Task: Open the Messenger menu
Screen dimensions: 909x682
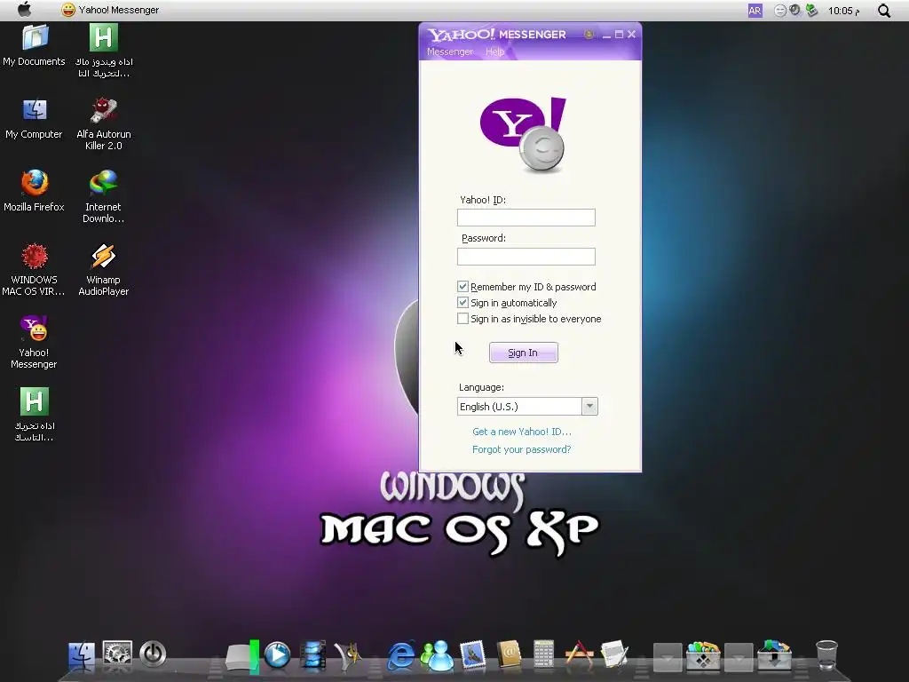Action: [x=450, y=52]
